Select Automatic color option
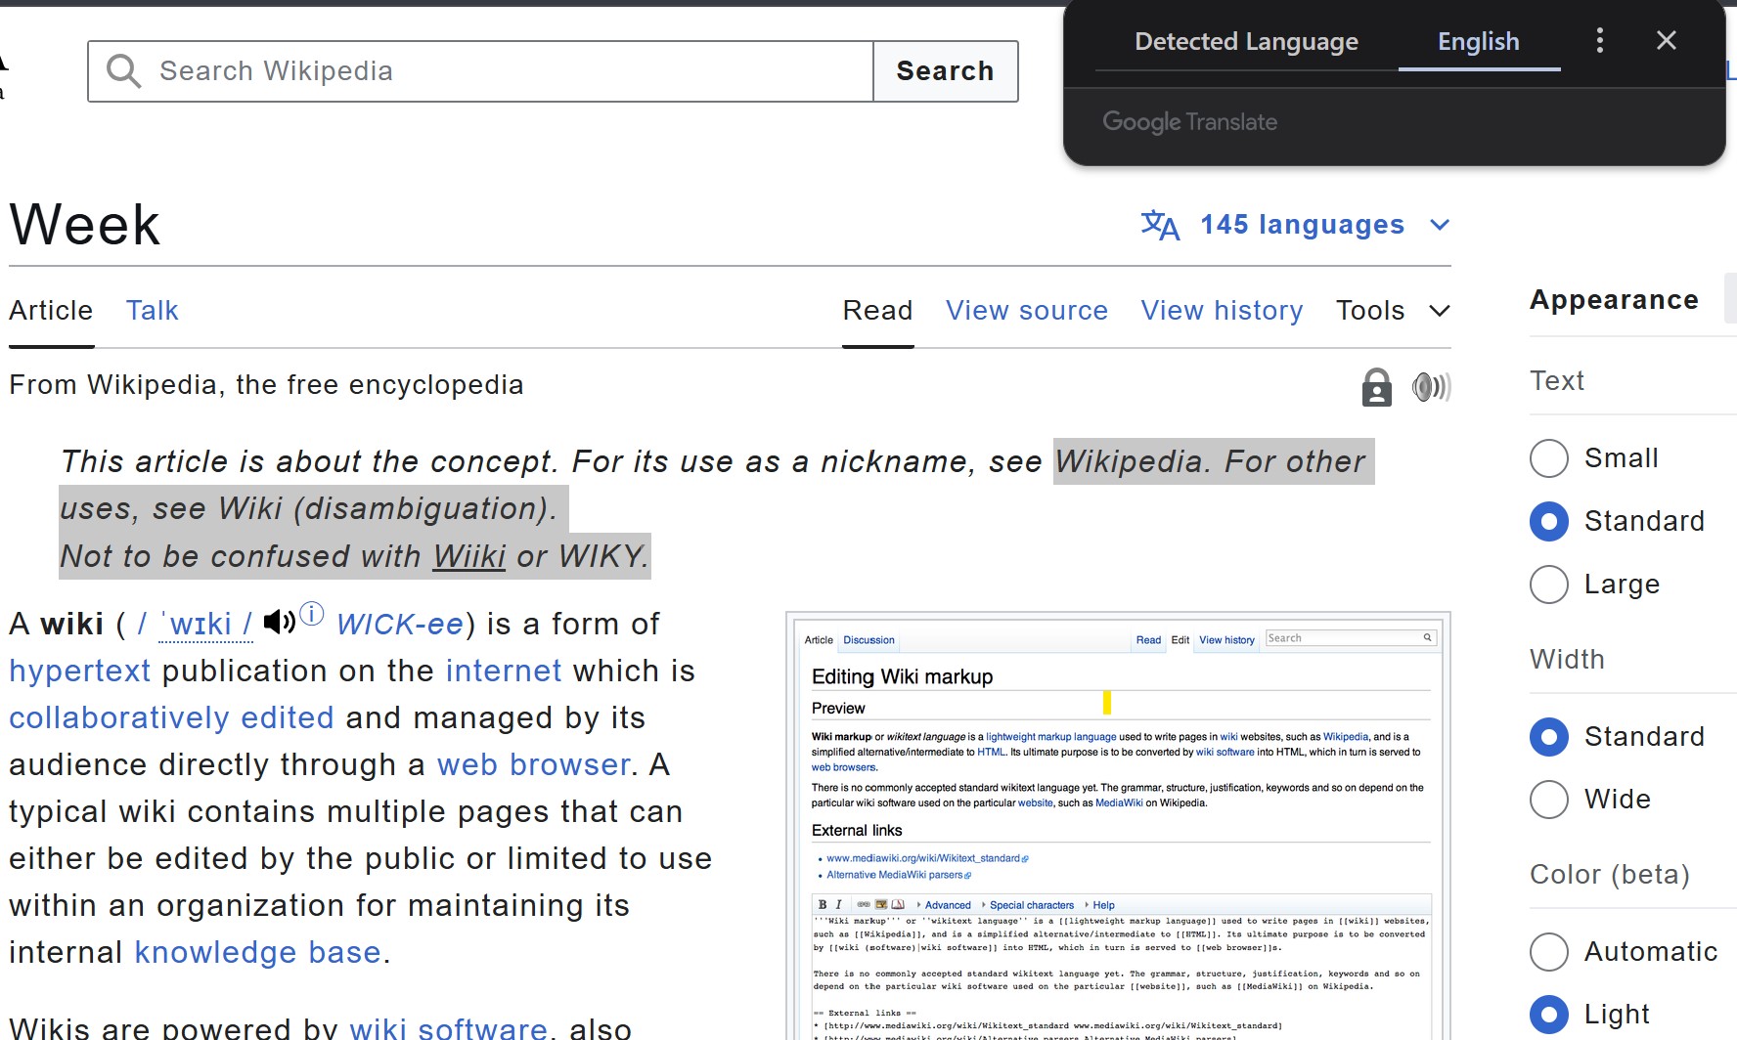 (1549, 952)
